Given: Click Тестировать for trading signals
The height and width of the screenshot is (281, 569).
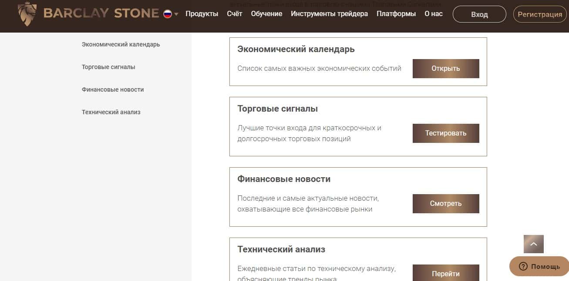Looking at the screenshot, I should click(x=446, y=133).
